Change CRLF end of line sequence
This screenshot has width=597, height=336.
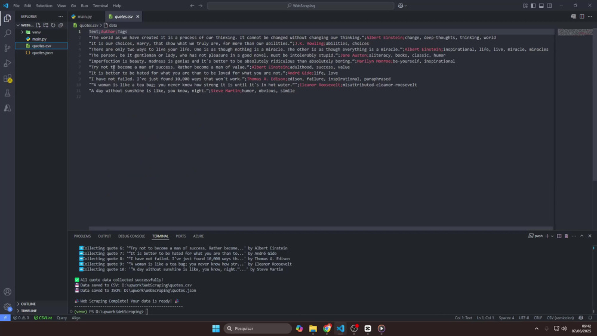pos(538,317)
